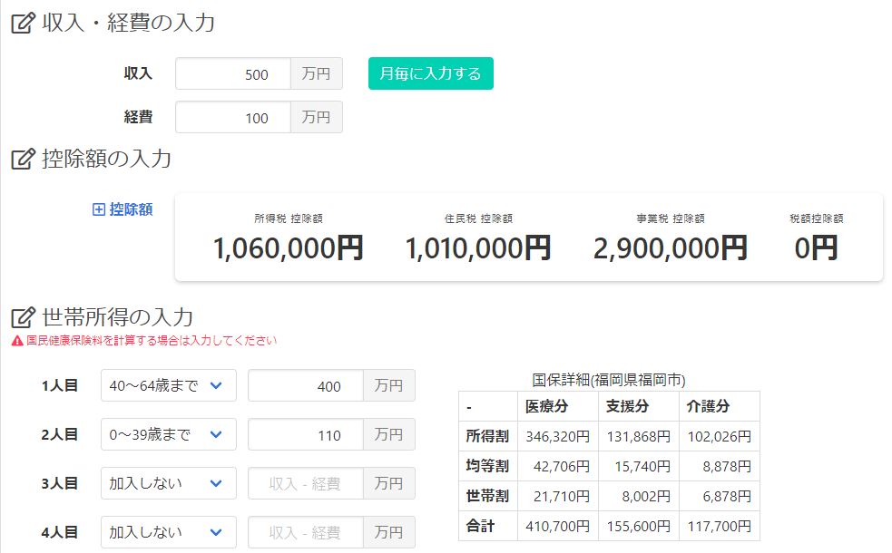Click the cell 346,320円

[557, 436]
